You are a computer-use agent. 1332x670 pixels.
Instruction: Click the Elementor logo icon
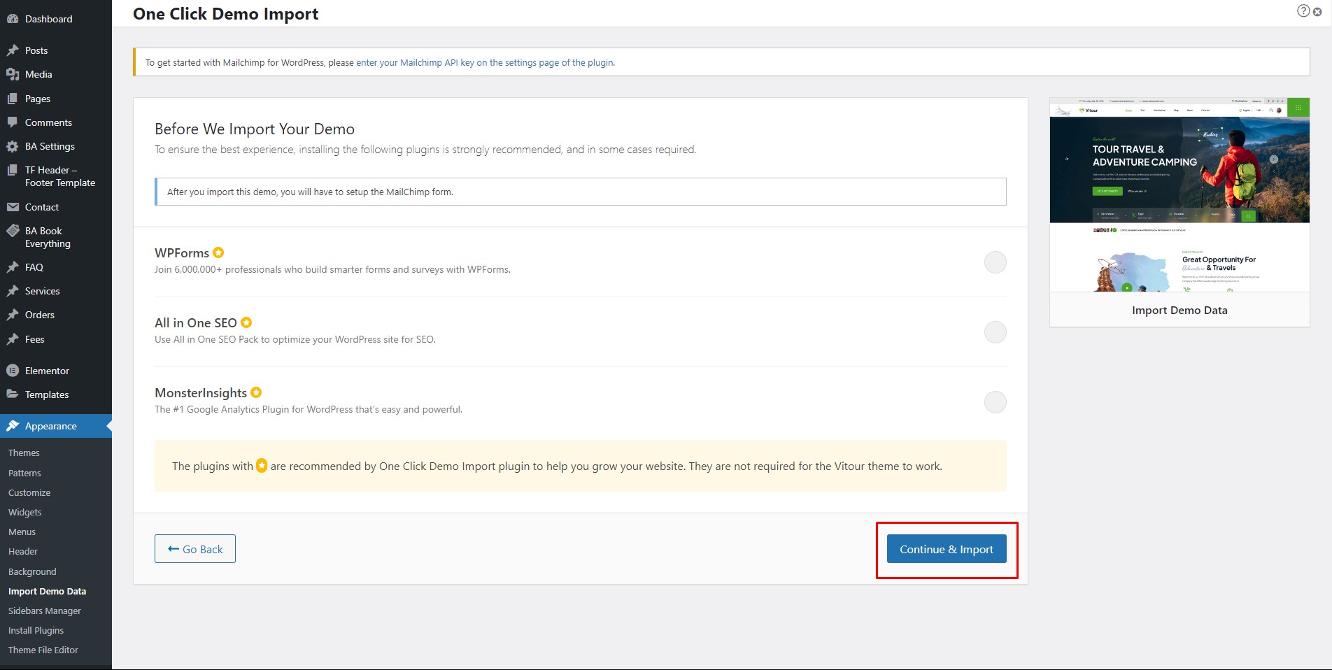tap(13, 371)
